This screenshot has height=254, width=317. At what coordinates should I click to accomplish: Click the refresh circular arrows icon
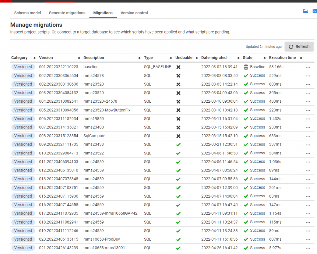pyautogui.click(x=291, y=47)
